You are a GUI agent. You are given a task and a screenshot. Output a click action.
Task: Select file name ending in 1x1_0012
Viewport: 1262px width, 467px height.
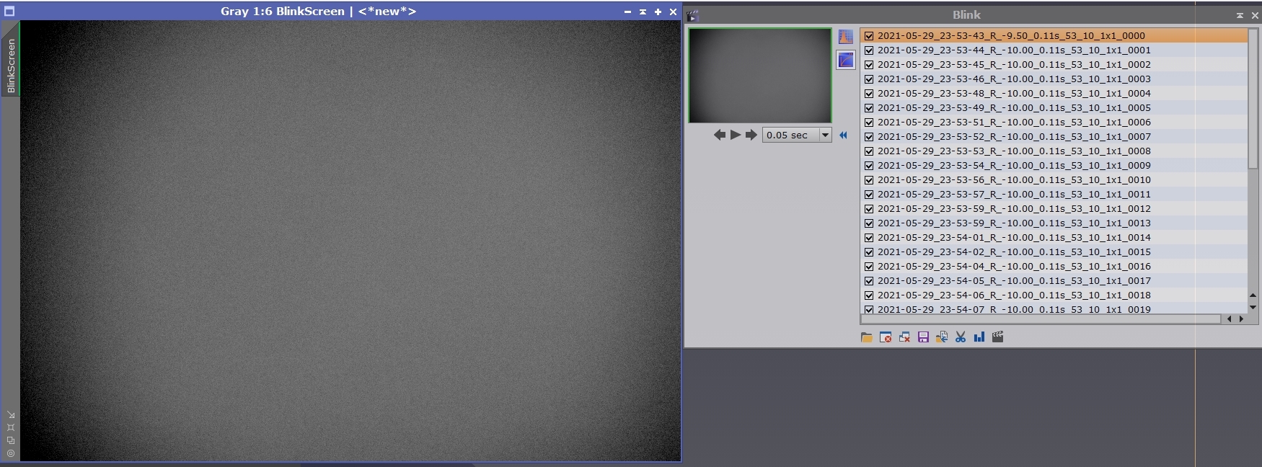point(1014,209)
